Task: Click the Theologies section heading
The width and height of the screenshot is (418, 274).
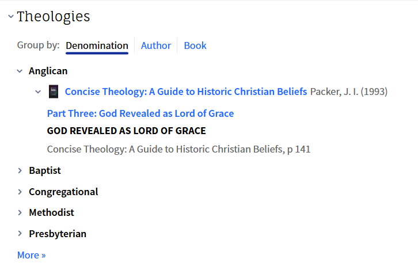Action: click(x=54, y=17)
